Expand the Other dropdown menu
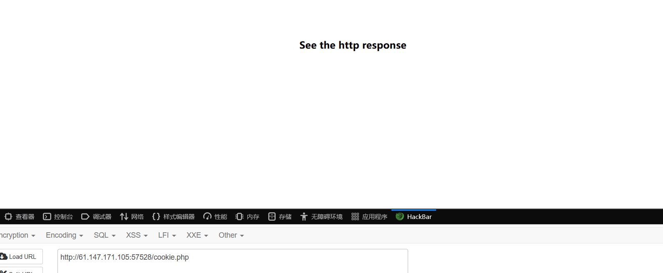This screenshot has height=273, width=663. [231, 235]
